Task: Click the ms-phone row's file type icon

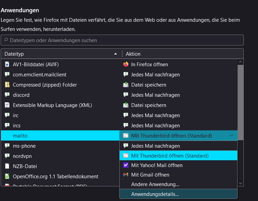Action: [x=7, y=146]
